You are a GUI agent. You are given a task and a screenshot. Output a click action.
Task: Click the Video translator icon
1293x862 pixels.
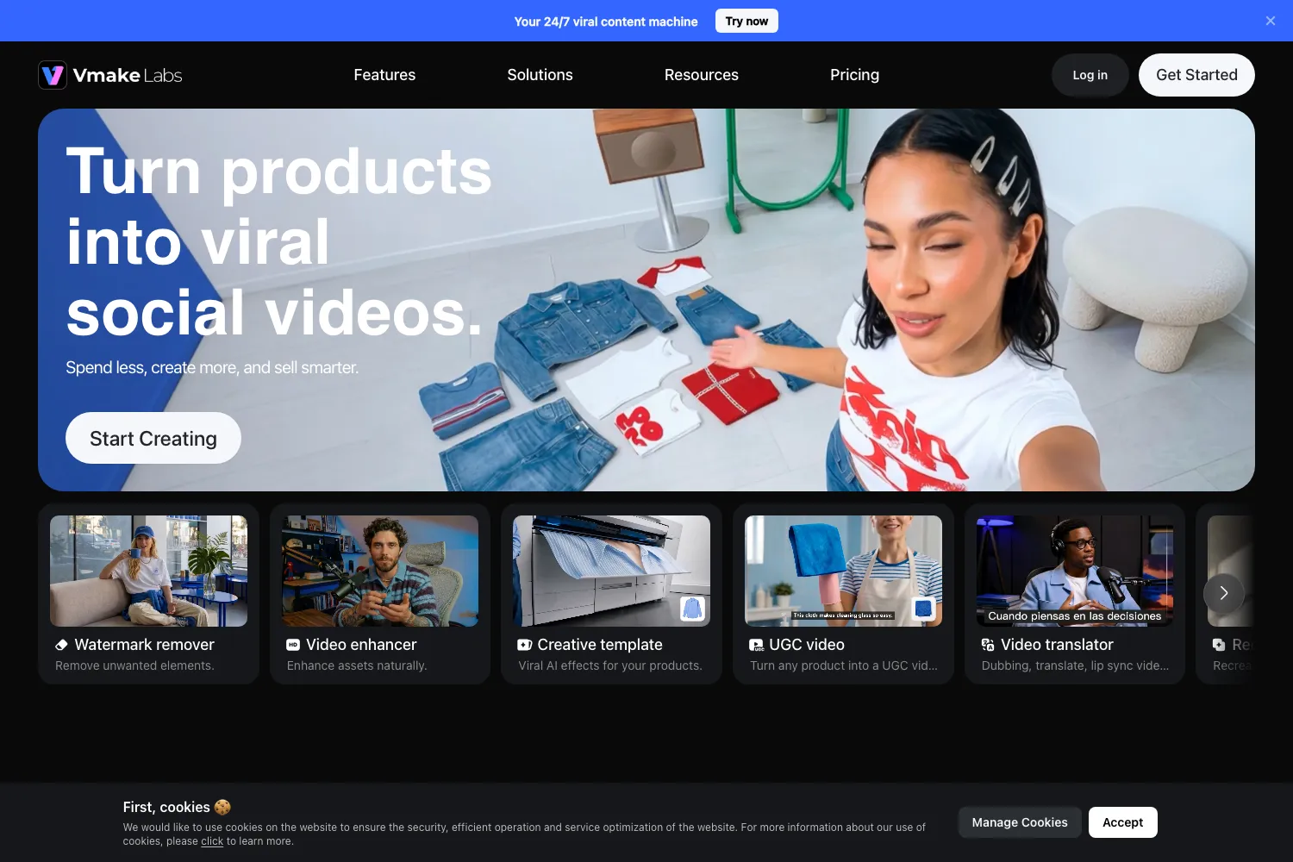(x=988, y=645)
